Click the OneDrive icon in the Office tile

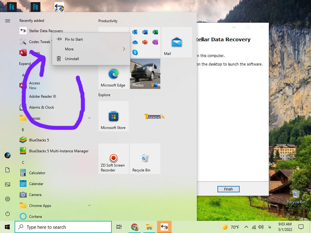click(x=135, y=42)
